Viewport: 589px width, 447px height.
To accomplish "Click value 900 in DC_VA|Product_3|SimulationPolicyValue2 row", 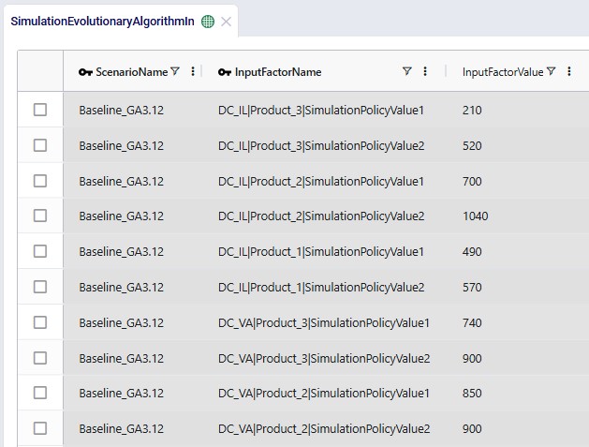I will click(472, 358).
